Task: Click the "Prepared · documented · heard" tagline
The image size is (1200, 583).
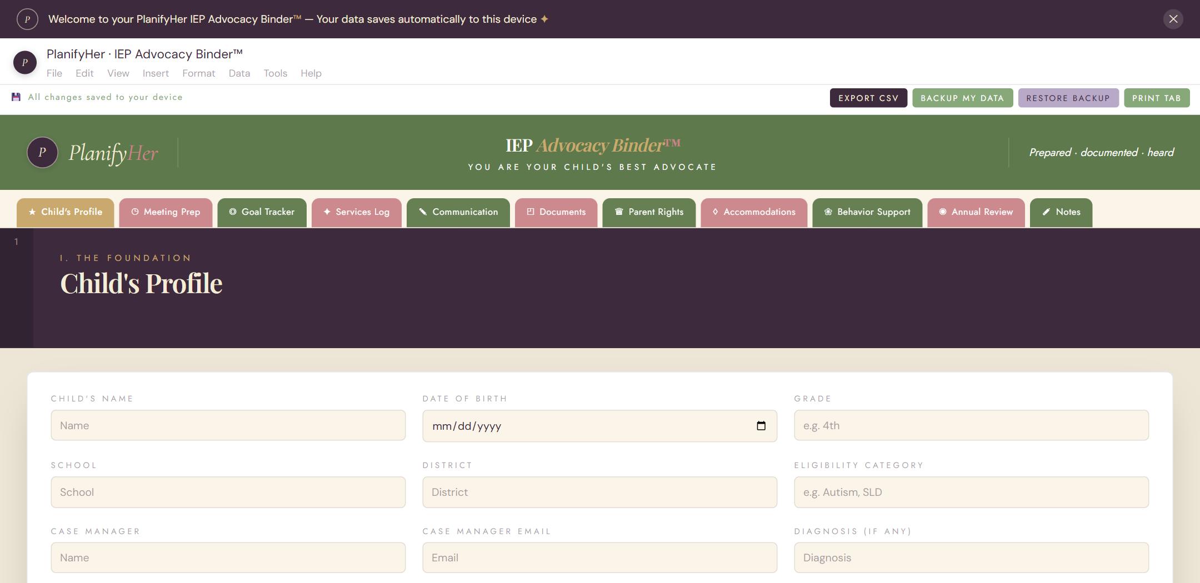Action: pos(1101,153)
